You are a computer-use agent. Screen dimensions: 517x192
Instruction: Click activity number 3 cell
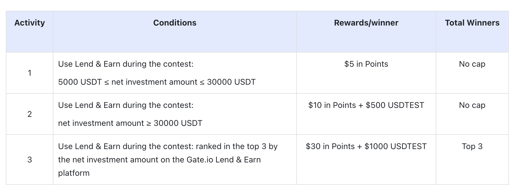[30, 160]
